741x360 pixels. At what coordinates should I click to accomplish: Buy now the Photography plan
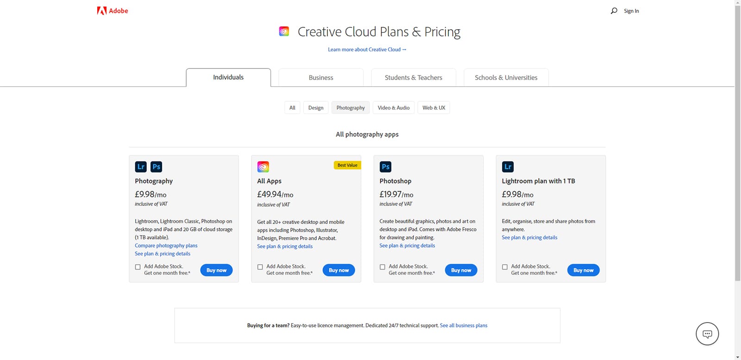click(x=216, y=270)
